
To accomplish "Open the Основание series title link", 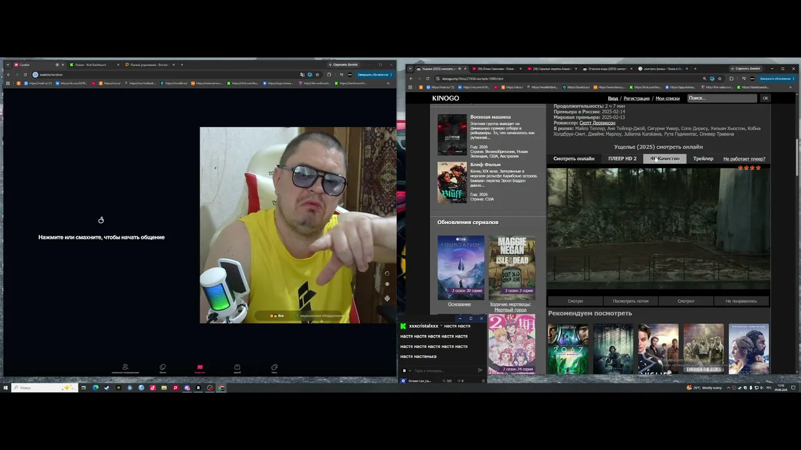I will click(x=459, y=304).
